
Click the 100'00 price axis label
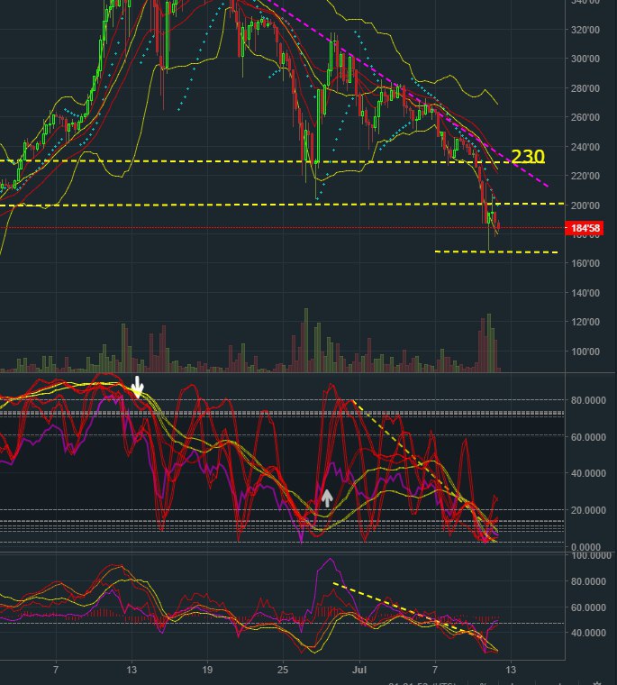585,352
